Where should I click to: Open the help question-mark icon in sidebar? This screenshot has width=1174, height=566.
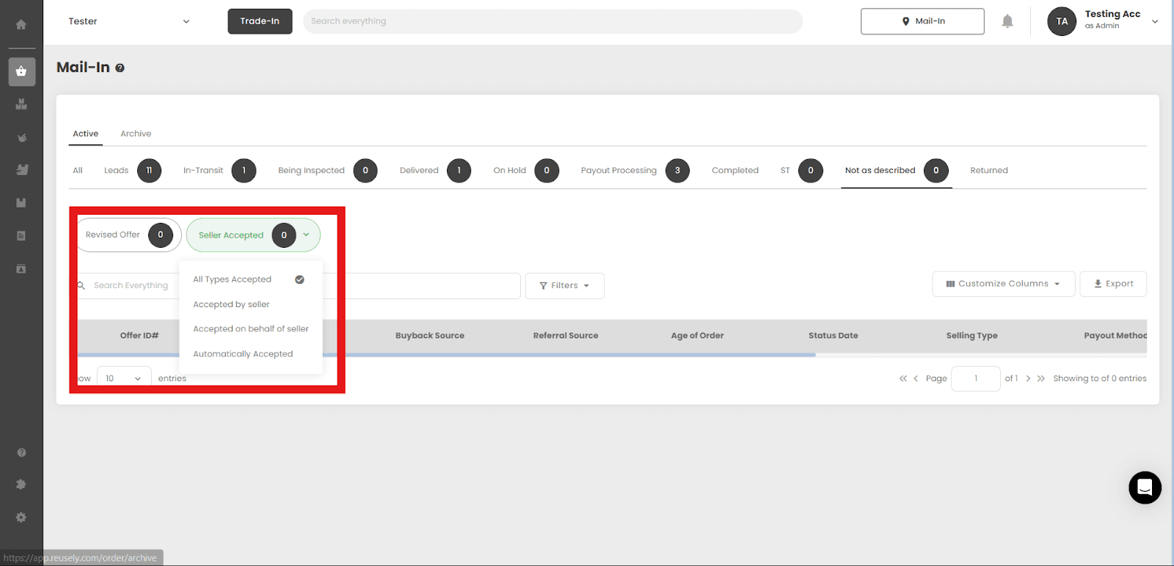[21, 452]
